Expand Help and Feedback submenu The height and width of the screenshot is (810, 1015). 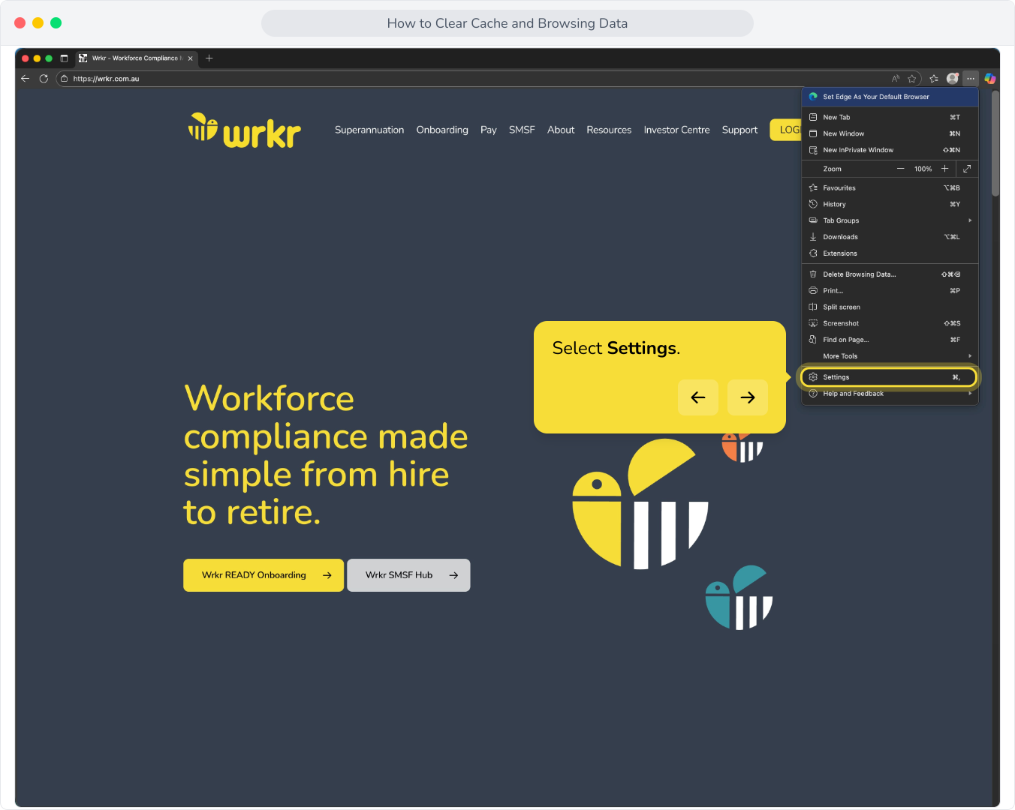890,394
